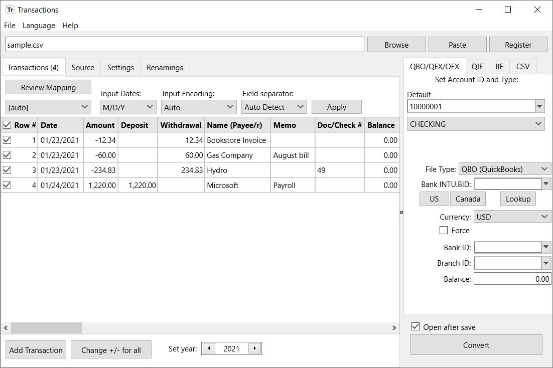
Task: Uncheck row 3 Hydro transaction
Action: (x=7, y=170)
